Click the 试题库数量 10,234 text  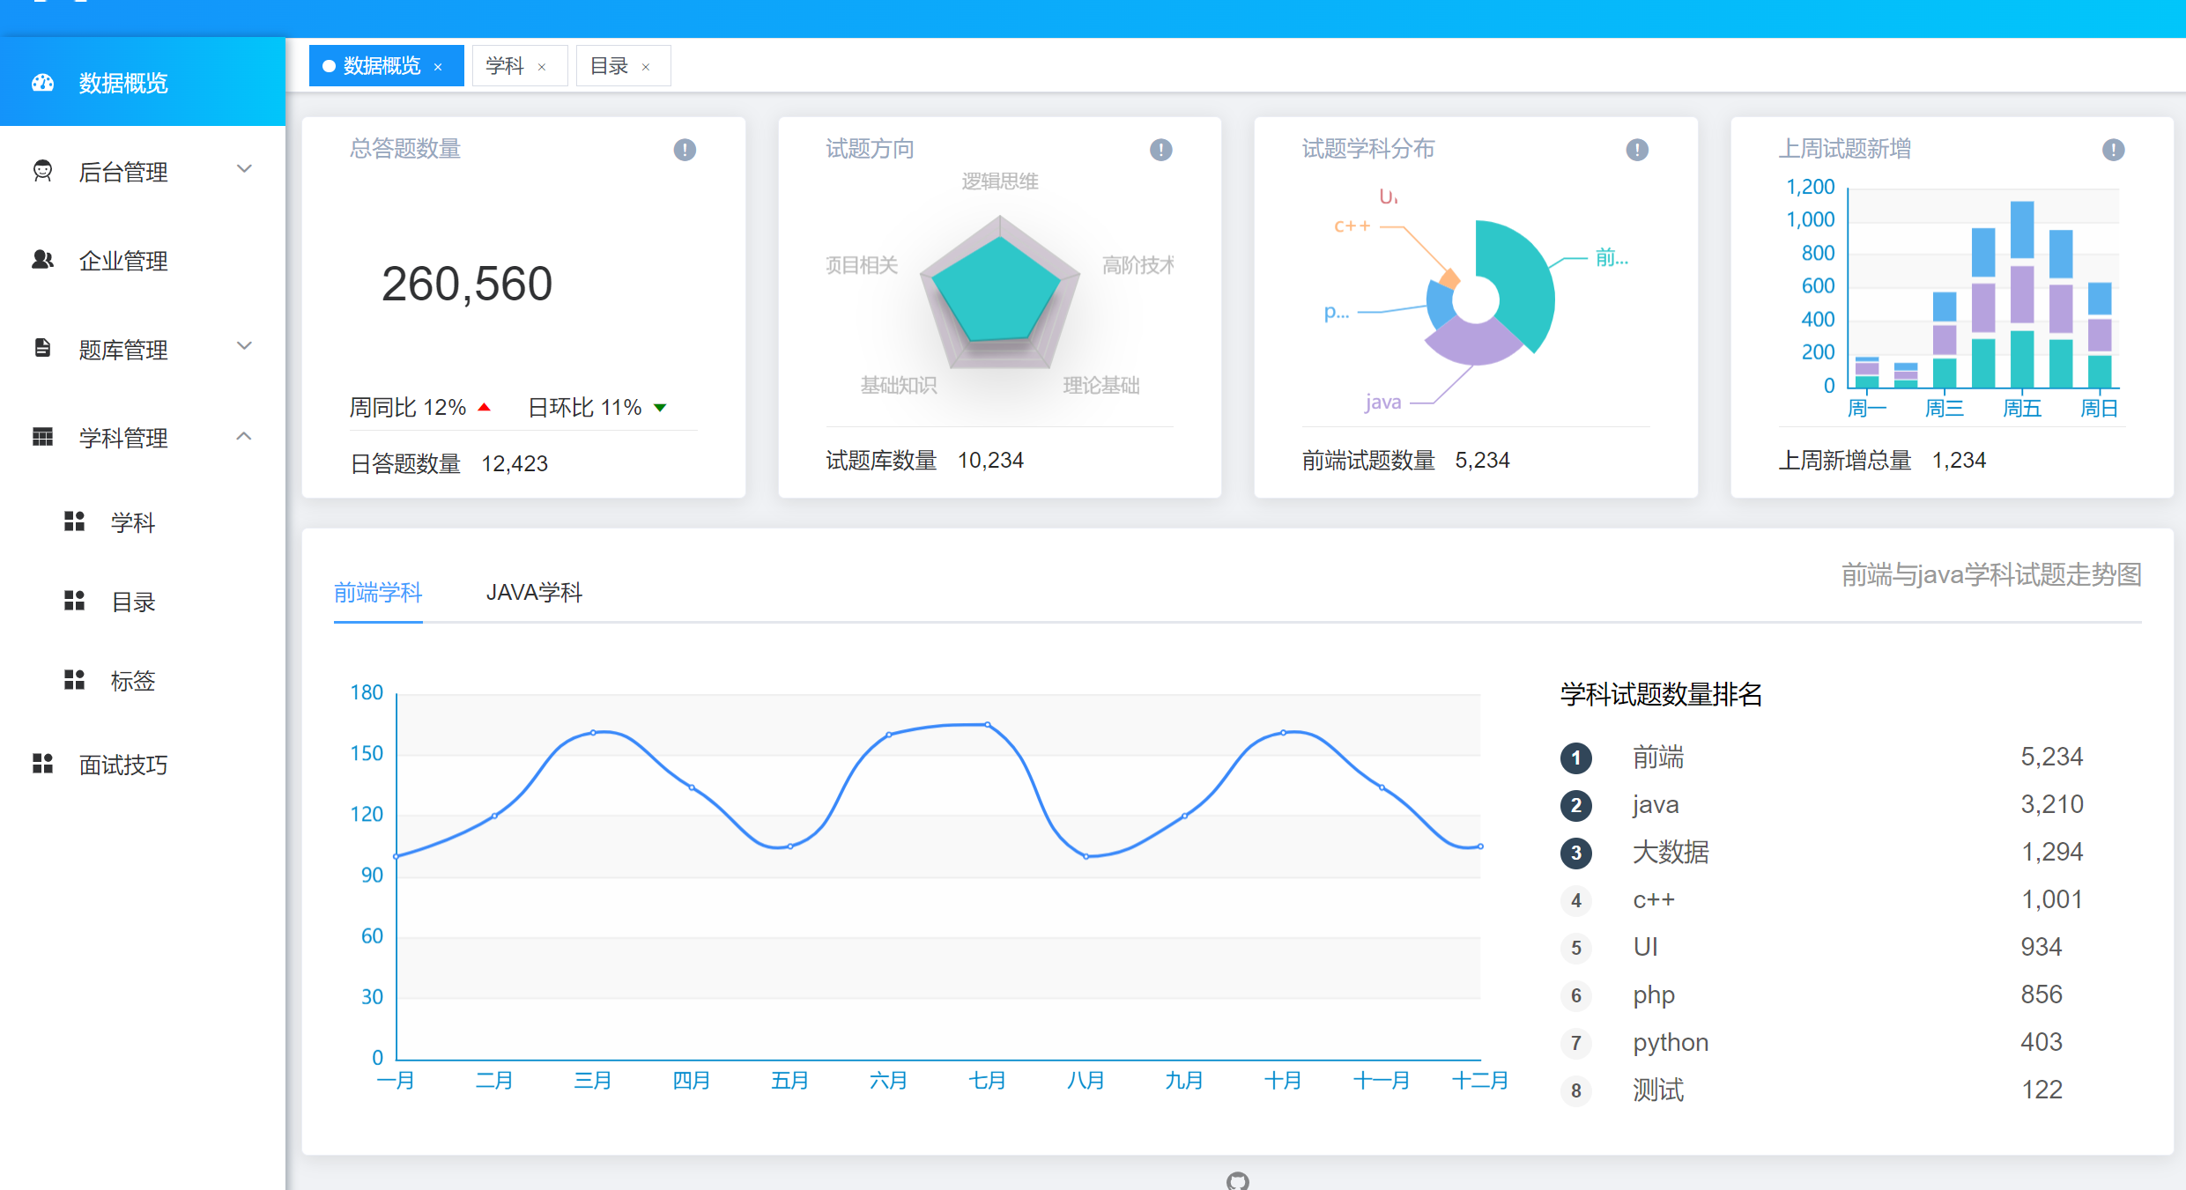(924, 460)
